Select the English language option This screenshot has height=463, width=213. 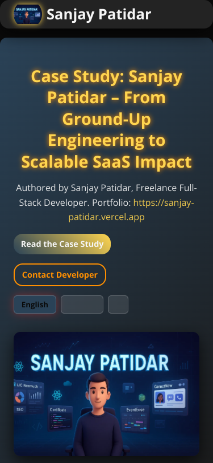point(35,304)
